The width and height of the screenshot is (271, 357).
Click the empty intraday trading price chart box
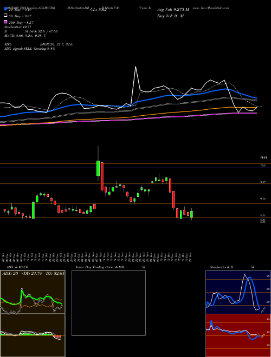pyautogui.click(x=108, y=303)
